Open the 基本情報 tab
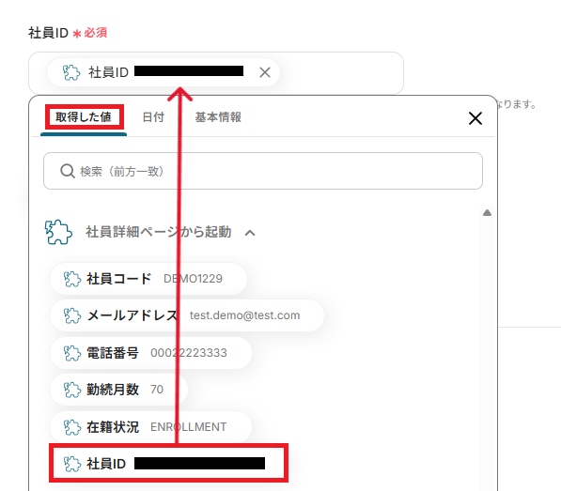Viewport: 561px width, 491px height. pos(218,117)
